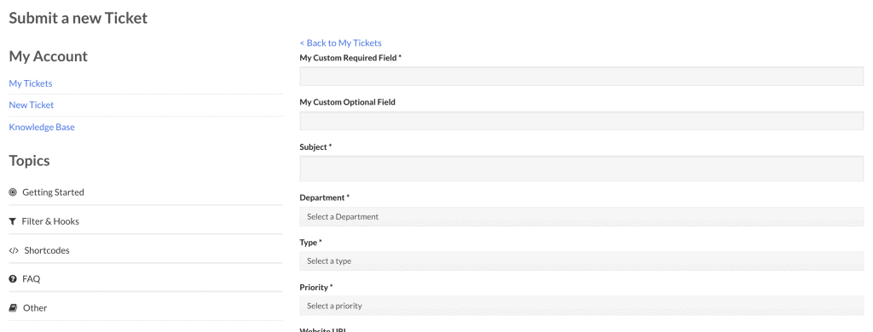This screenshot has height=332, width=873.
Task: Focus the My Custom Required Field input
Action: click(x=581, y=76)
